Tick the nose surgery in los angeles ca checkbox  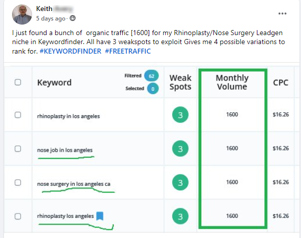coord(18,182)
